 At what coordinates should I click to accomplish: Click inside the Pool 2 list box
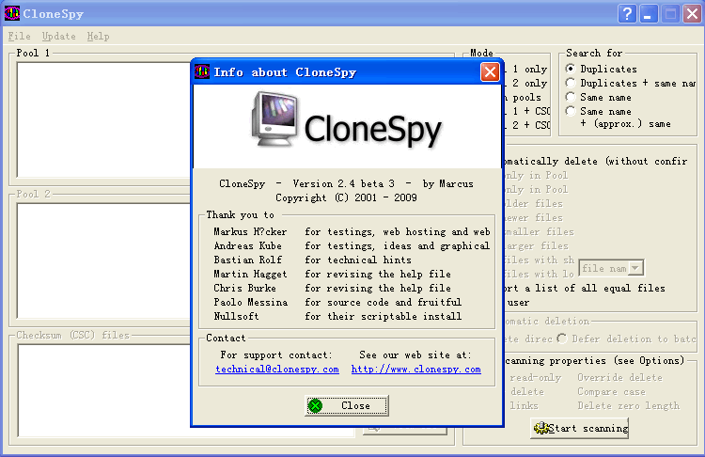103,260
